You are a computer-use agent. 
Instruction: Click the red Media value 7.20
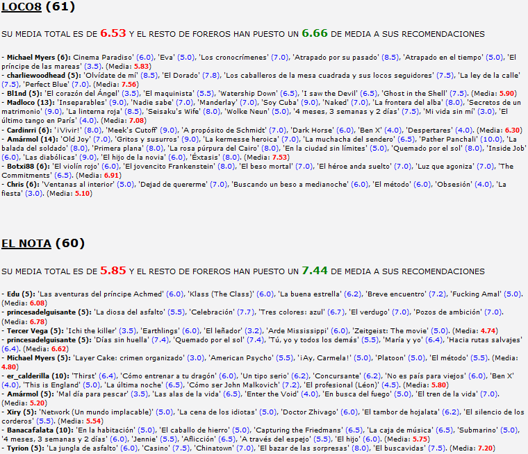(485, 448)
